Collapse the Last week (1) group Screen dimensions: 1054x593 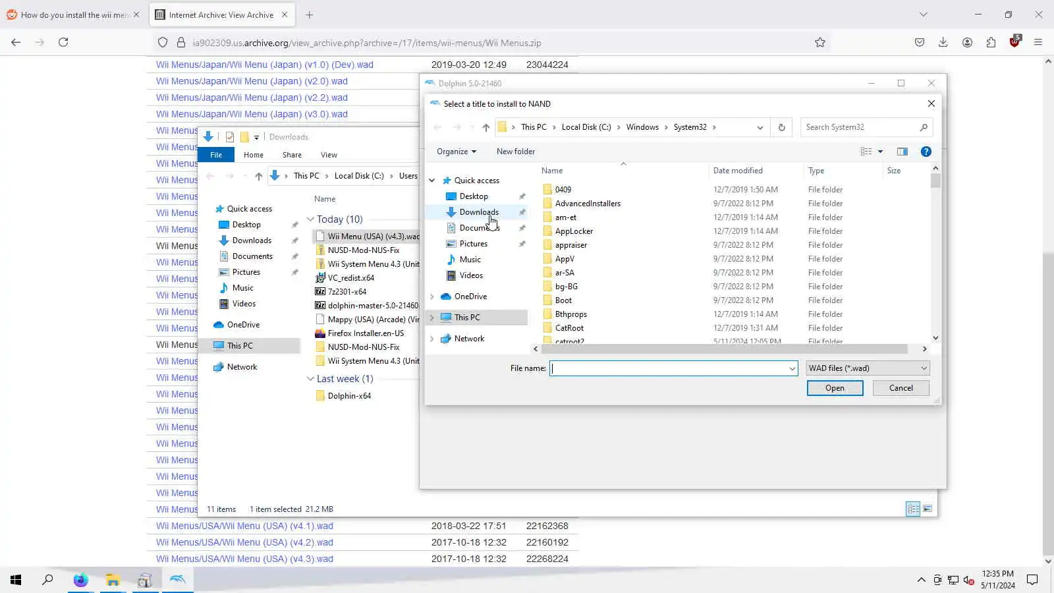[x=310, y=379]
